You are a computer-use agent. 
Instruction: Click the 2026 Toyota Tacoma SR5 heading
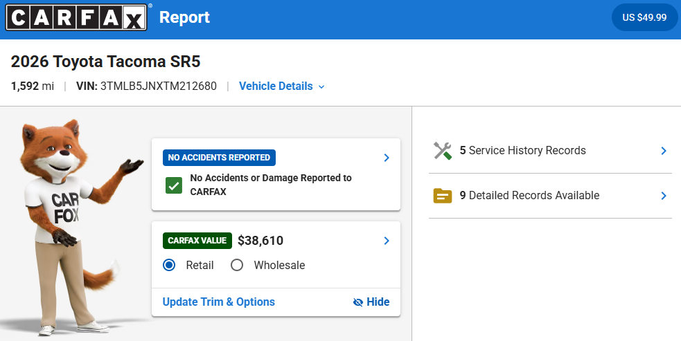coord(105,62)
